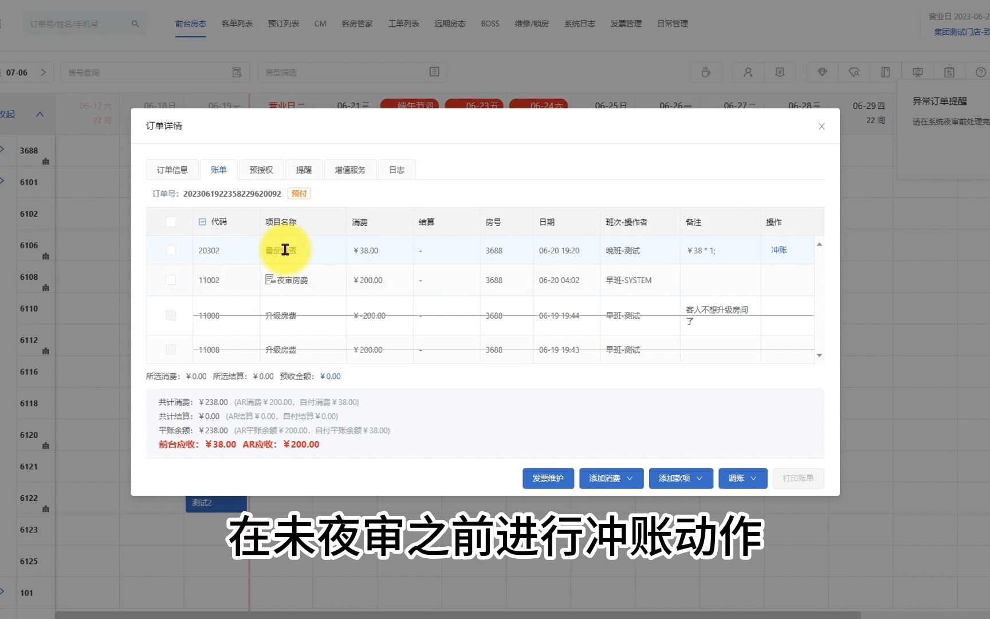Switch to the 日志 tab
This screenshot has width=990, height=619.
[396, 170]
